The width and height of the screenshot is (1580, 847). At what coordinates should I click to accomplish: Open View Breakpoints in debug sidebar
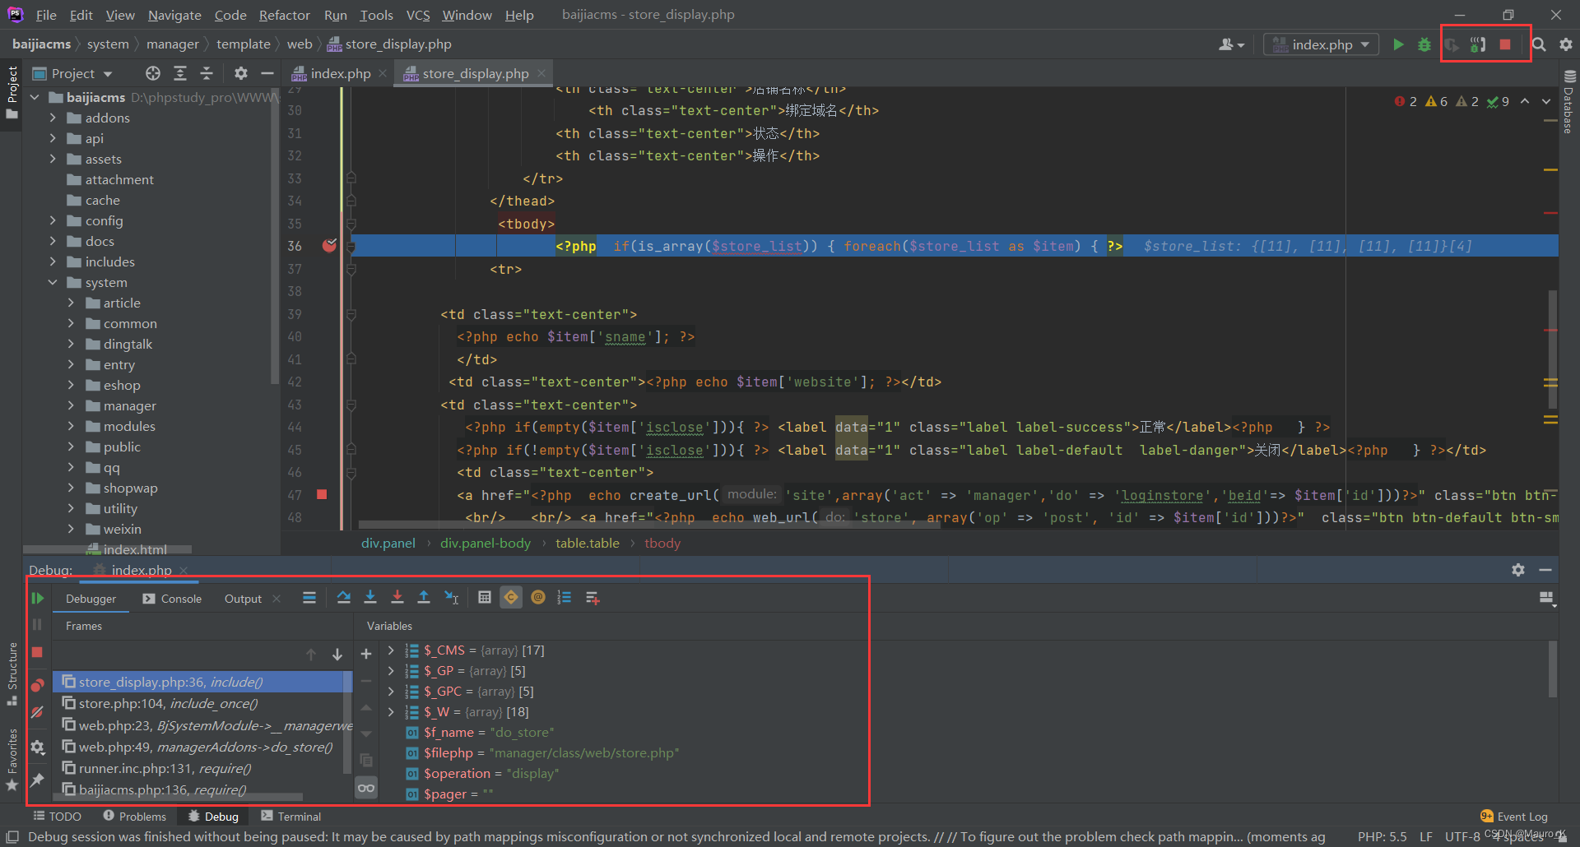point(38,685)
